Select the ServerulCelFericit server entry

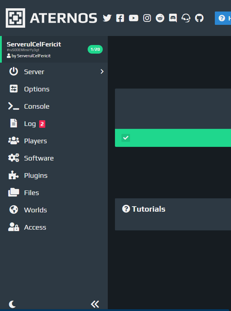tap(54, 49)
